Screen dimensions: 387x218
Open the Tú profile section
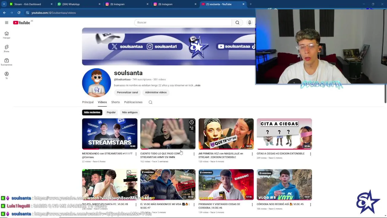[6, 75]
